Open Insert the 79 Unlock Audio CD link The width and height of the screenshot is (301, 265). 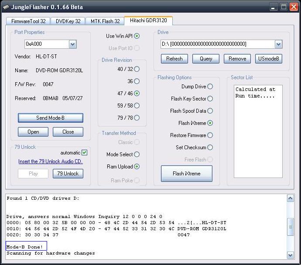pos(51,161)
